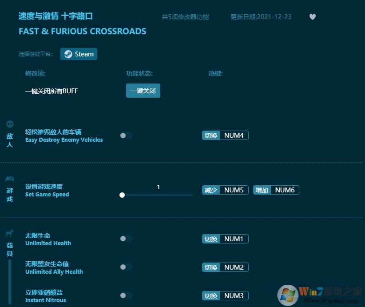Click the heart favorite icon
This screenshot has height=307, width=365.
tap(313, 17)
